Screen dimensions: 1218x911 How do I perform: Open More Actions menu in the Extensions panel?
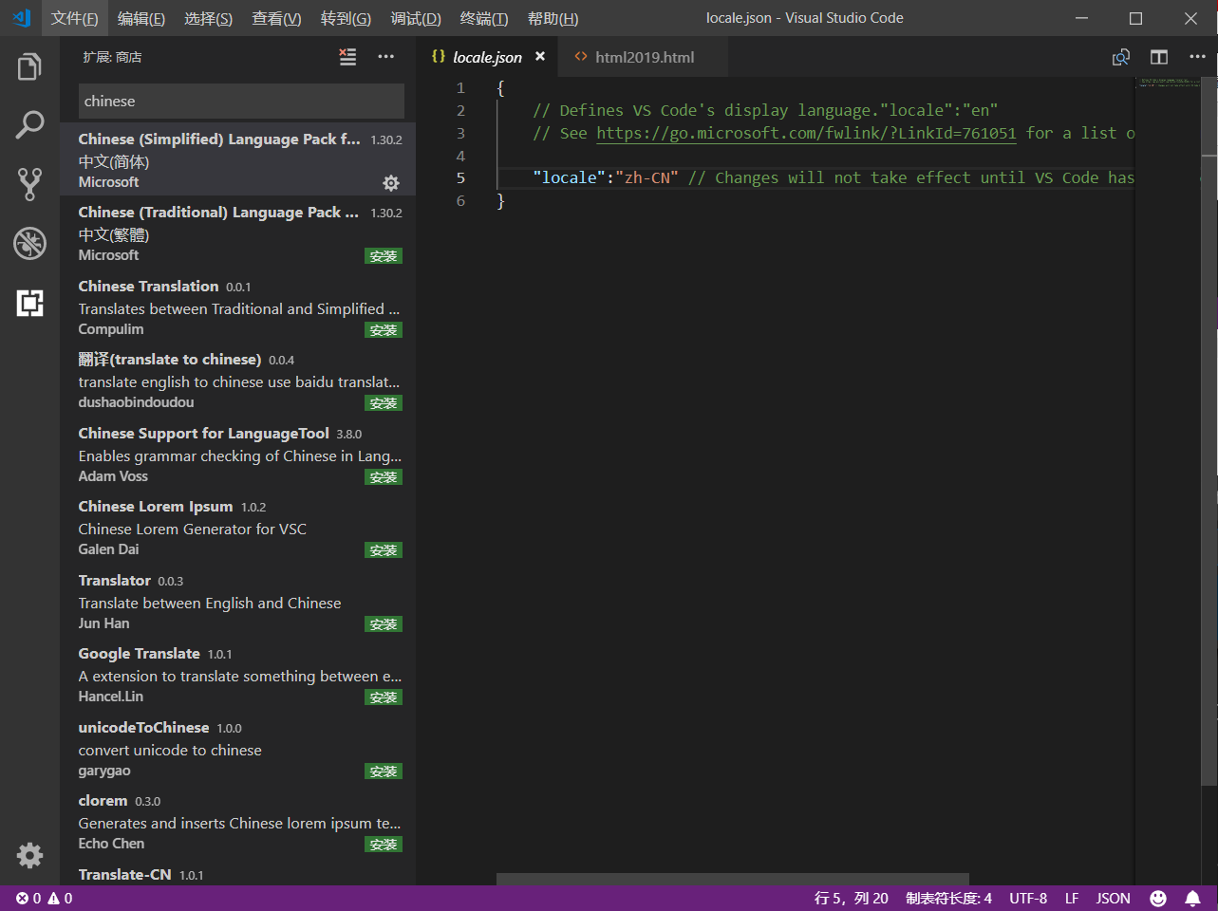pyautogui.click(x=385, y=57)
